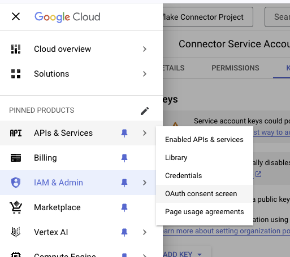Expand the Solutions submenu chevron
This screenshot has width=290, height=257.
145,74
